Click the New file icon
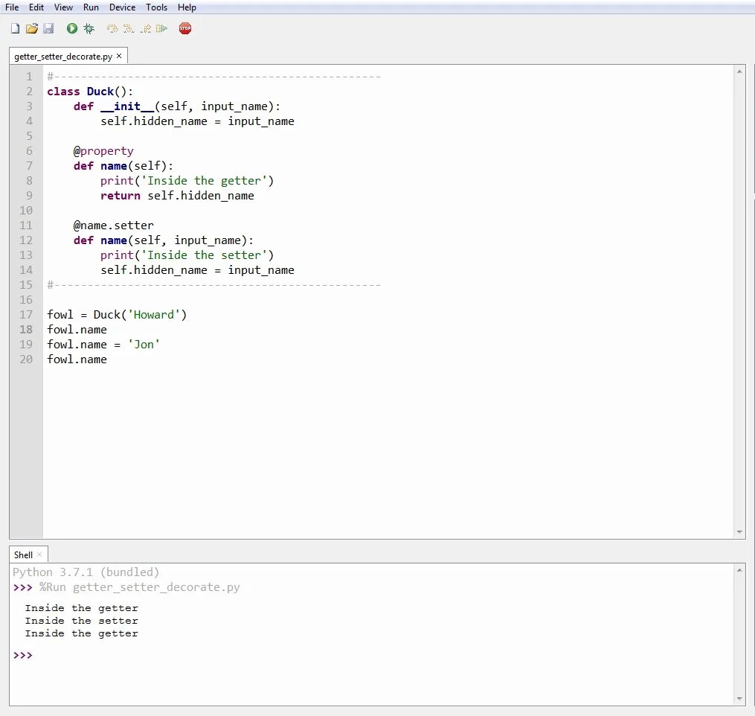 16,28
